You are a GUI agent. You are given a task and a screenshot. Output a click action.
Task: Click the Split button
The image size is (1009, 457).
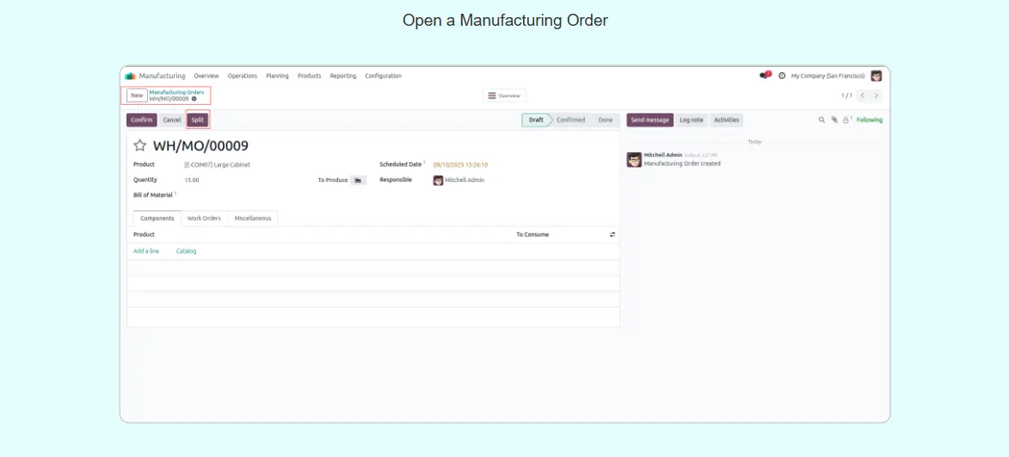coord(198,120)
